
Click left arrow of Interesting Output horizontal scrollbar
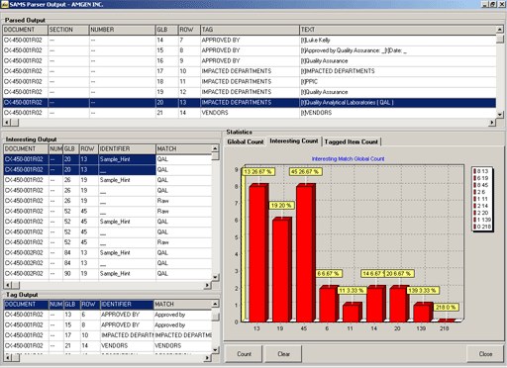tap(8, 285)
